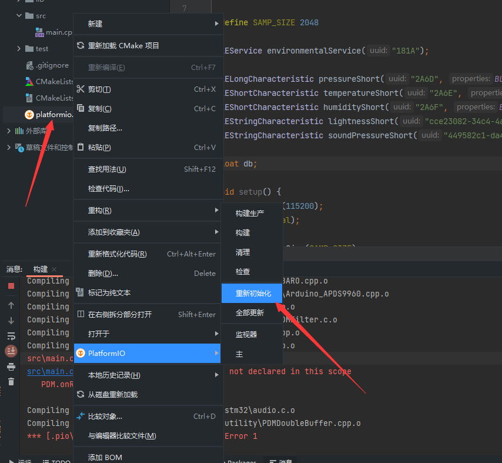Expand external libraries node (外部库)
The image size is (502, 463).
click(9, 131)
